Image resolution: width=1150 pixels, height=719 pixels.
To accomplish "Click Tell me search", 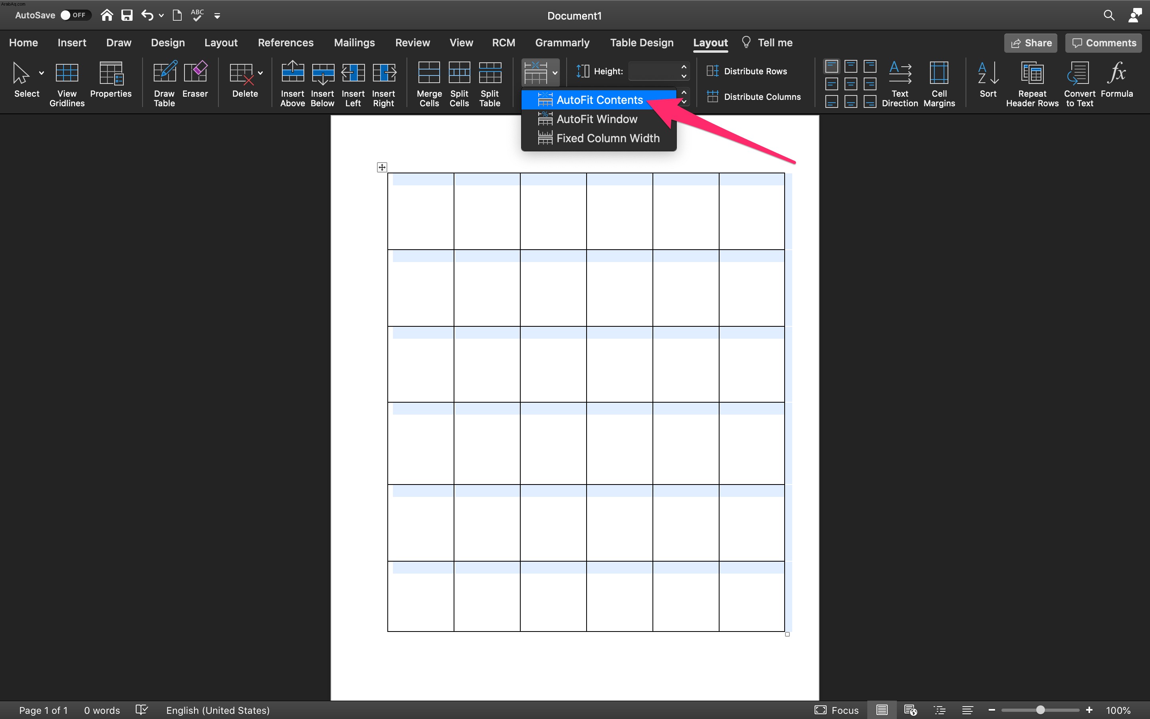I will tap(767, 43).
